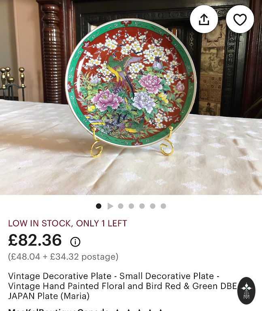Select the first black carousel dot

click(98, 206)
